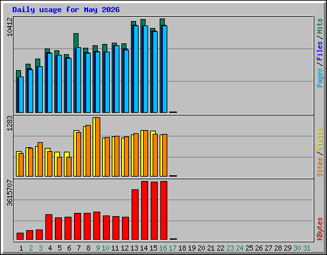Image resolution: width=327 pixels, height=255 pixels.
Task: Select day 28 on the date axis
Action: [278, 248]
